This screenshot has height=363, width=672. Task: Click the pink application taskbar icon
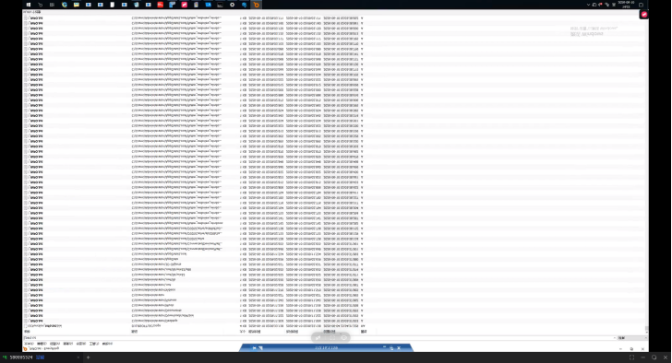coord(185,5)
